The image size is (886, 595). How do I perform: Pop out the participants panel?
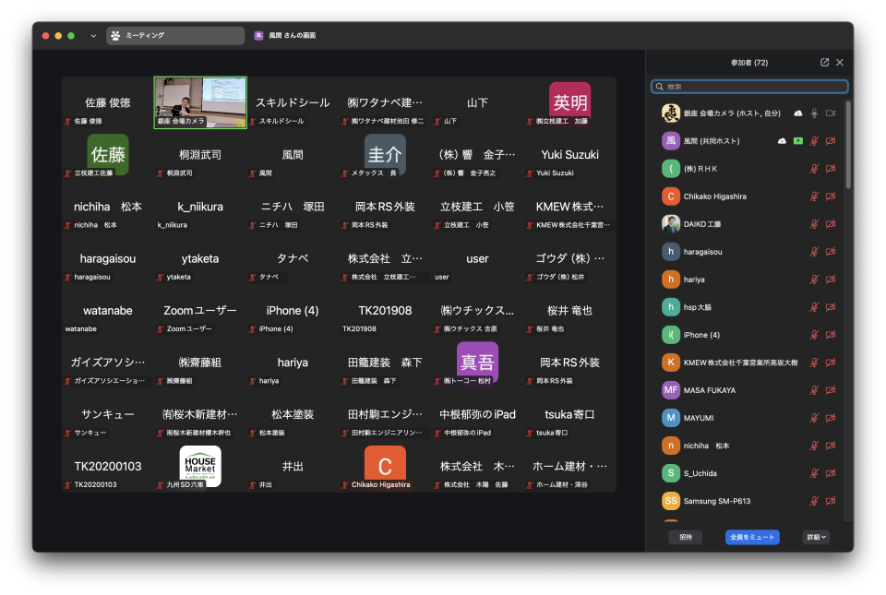coord(824,63)
